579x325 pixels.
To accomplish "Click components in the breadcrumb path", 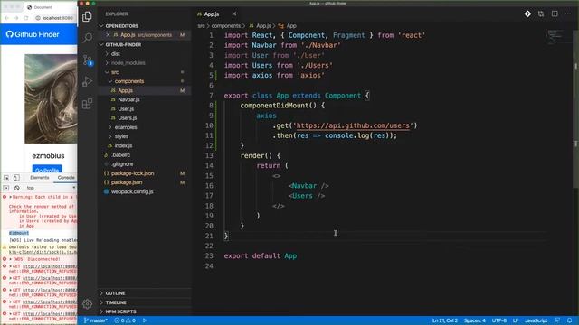I will 226,26.
